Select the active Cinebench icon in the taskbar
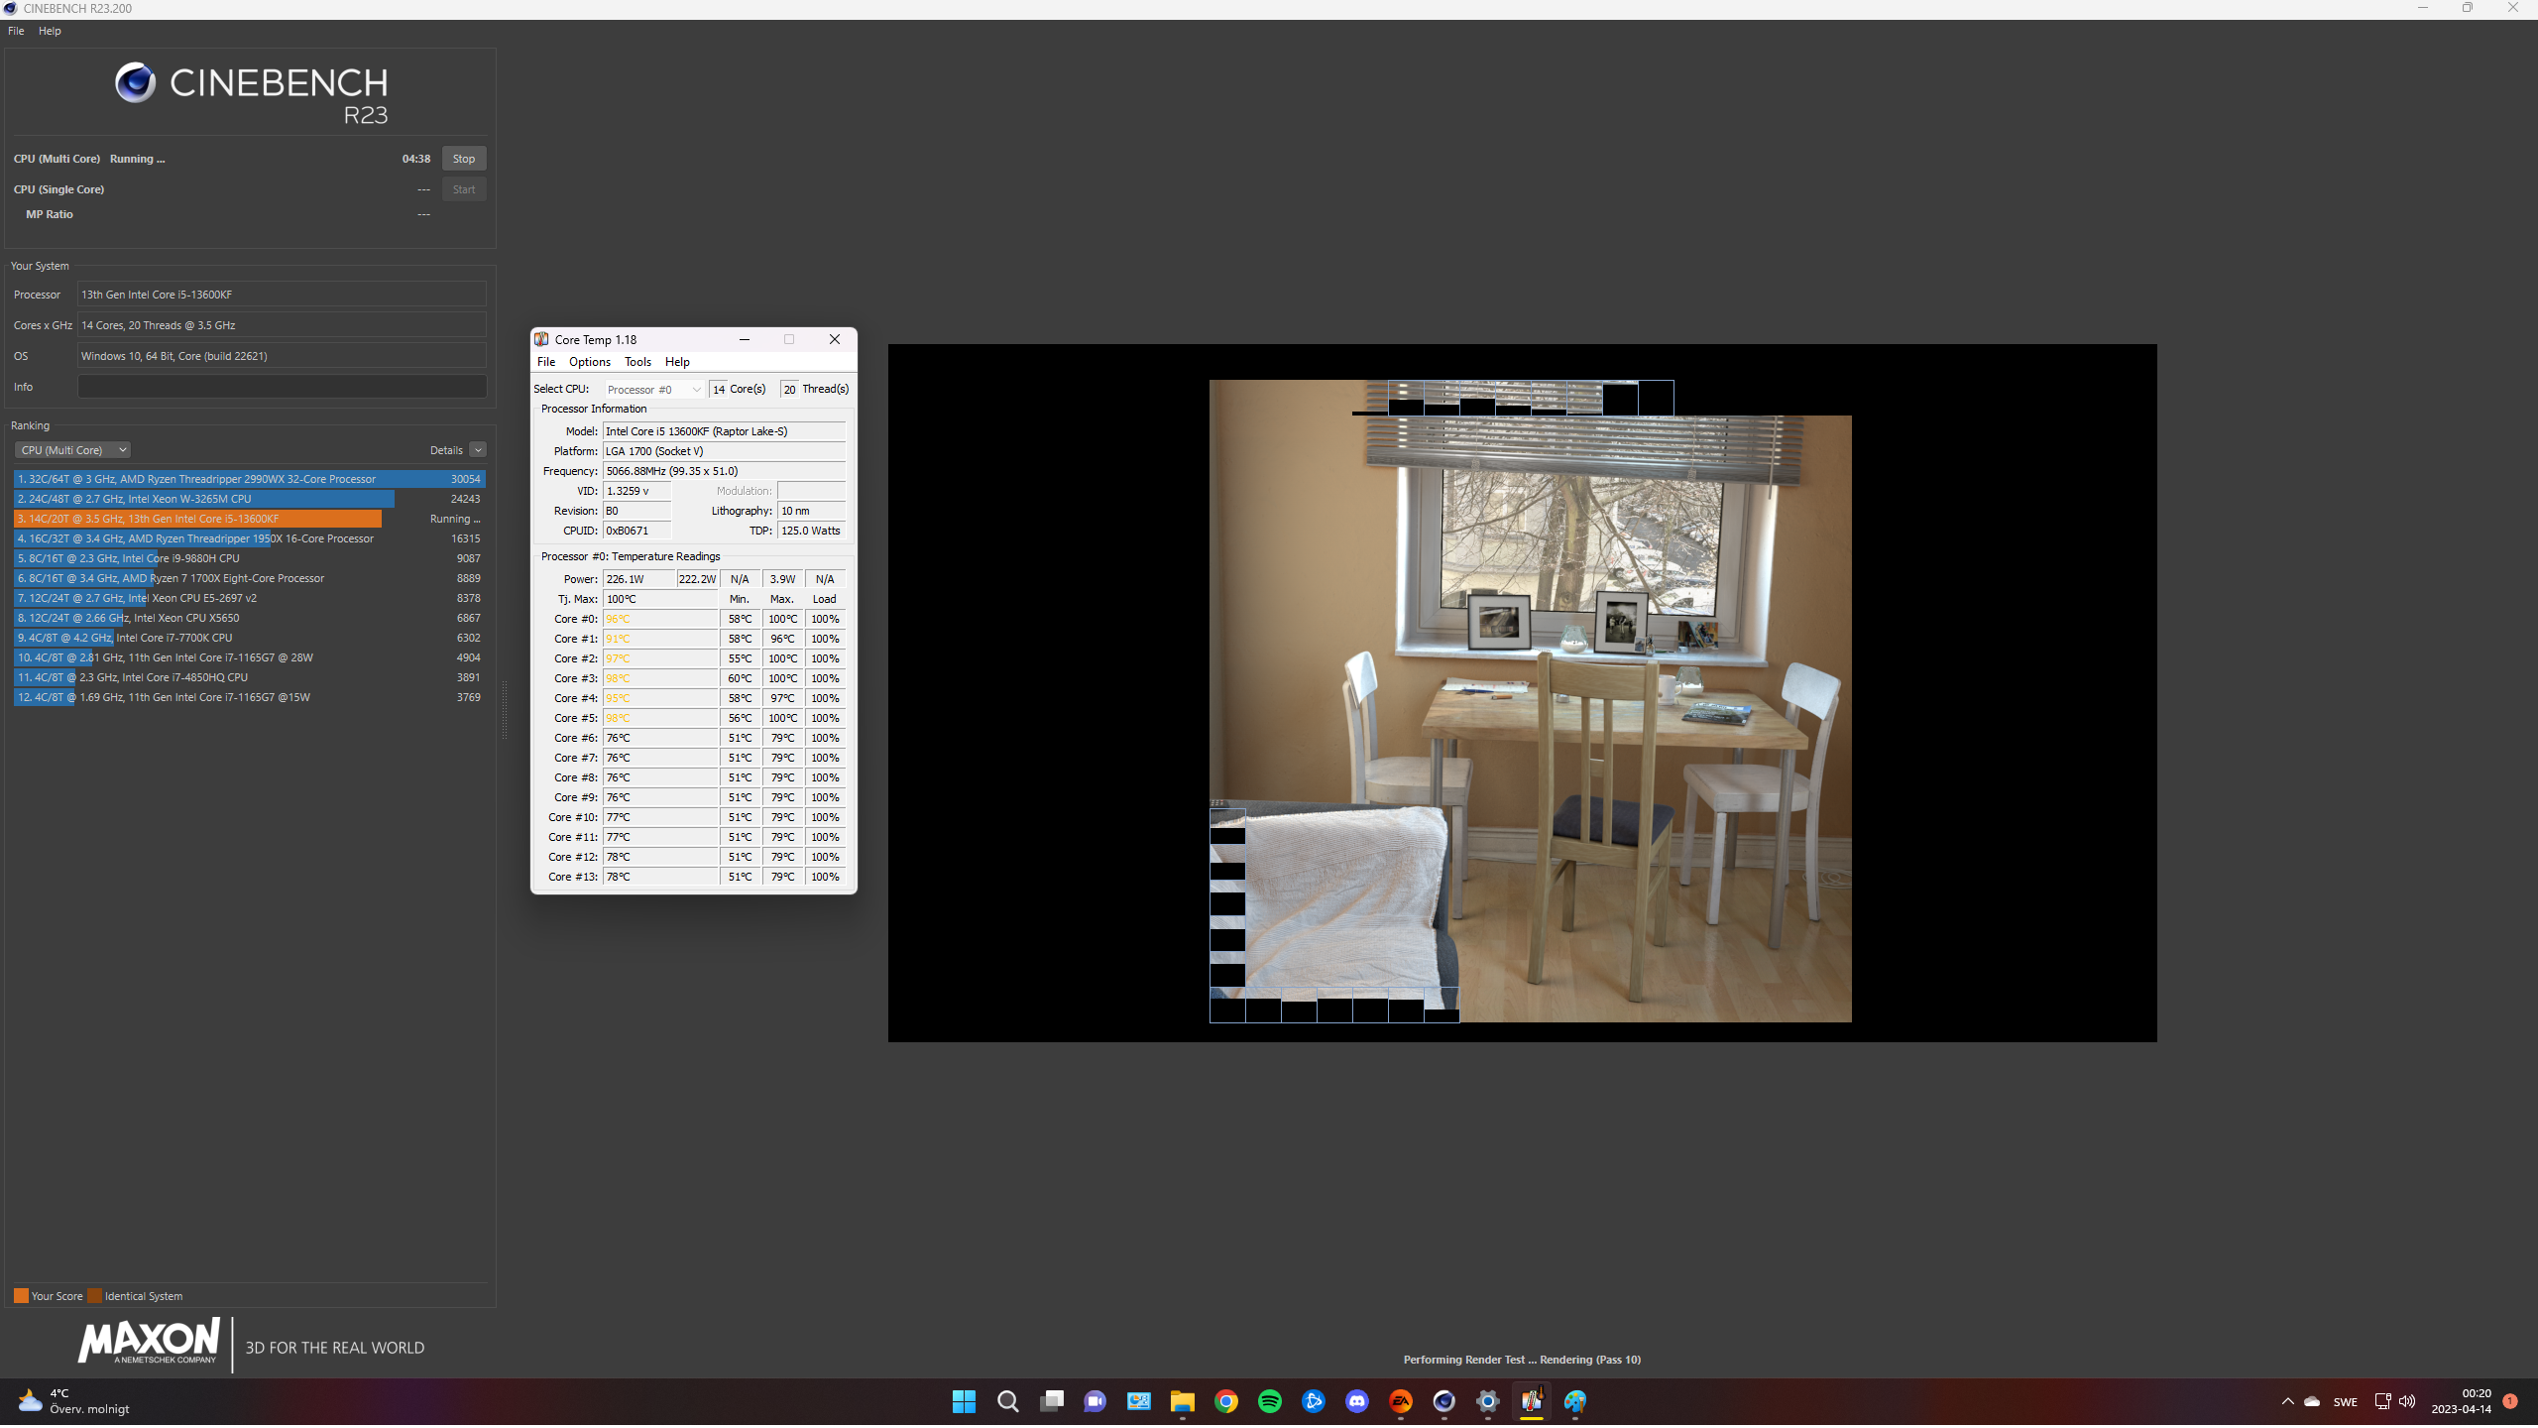2538x1428 pixels. [x=1443, y=1401]
